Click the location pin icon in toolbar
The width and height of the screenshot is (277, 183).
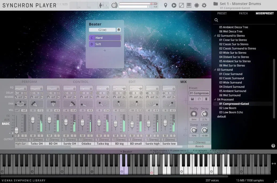click(165, 5)
